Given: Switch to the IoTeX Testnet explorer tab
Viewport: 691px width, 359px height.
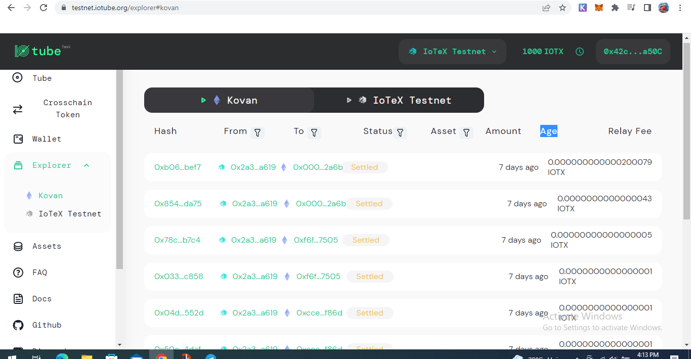Looking at the screenshot, I should point(399,100).
